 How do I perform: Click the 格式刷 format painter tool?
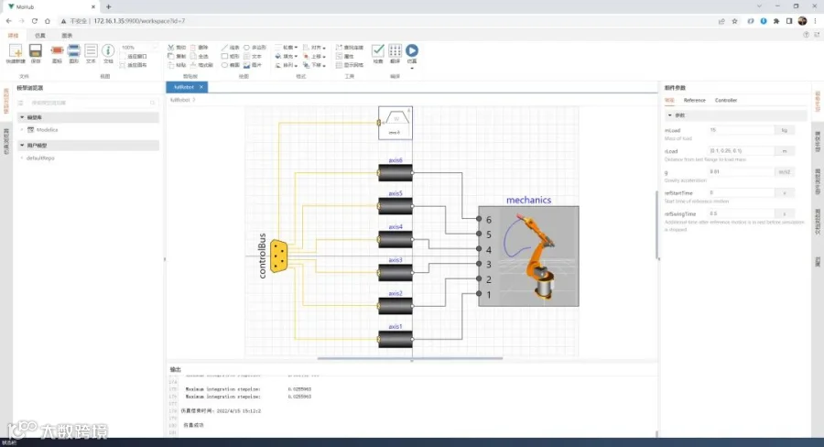pos(201,65)
